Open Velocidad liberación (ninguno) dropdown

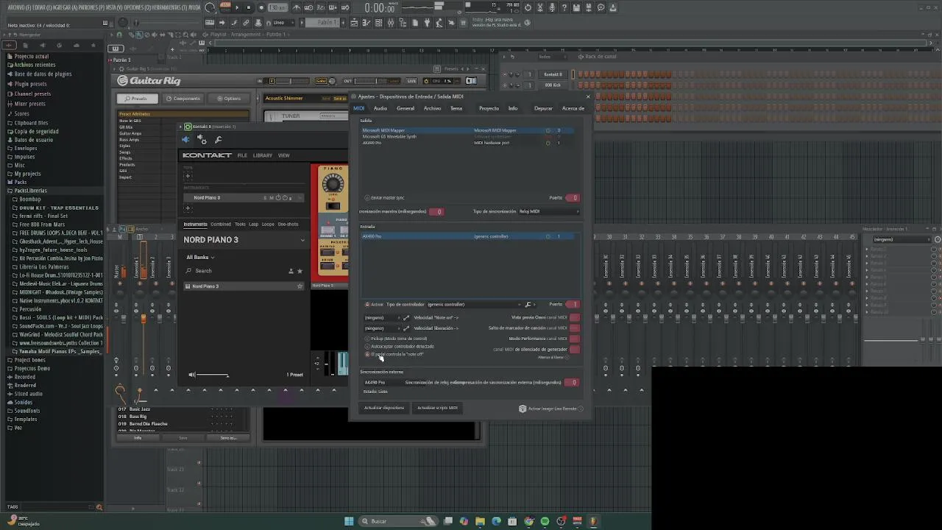383,328
